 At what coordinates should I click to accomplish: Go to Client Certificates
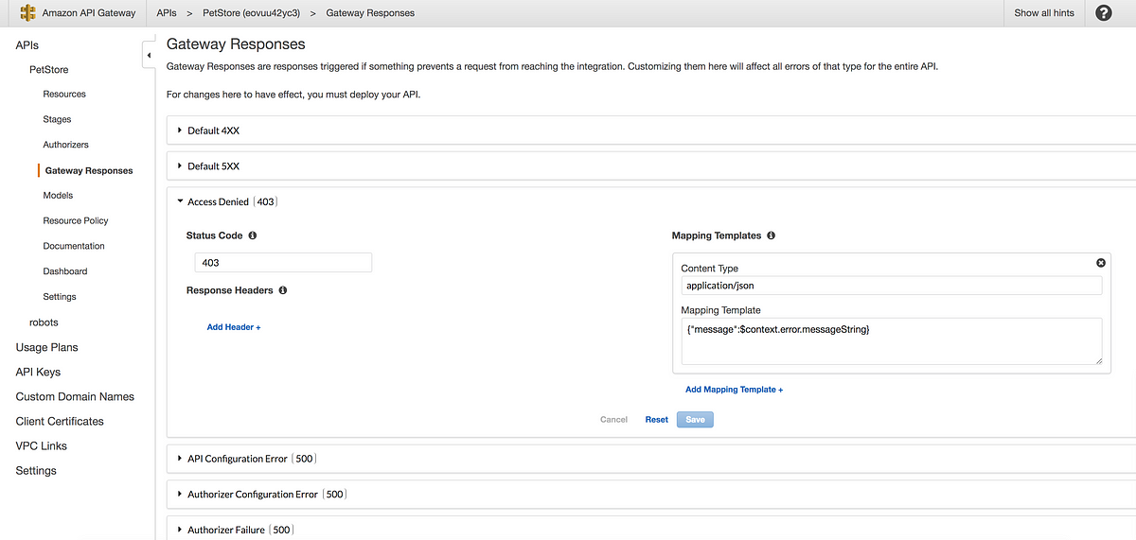pos(60,421)
